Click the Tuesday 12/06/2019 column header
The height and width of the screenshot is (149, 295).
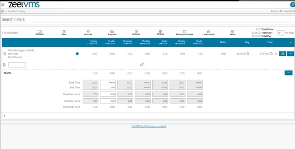(110, 42)
